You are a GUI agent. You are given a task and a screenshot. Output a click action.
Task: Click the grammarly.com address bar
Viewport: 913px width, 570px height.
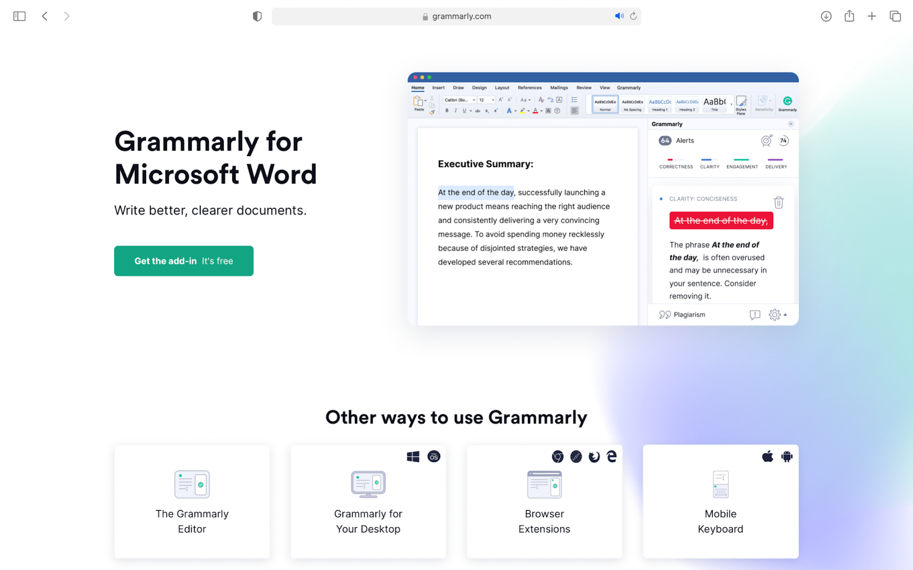coord(457,16)
